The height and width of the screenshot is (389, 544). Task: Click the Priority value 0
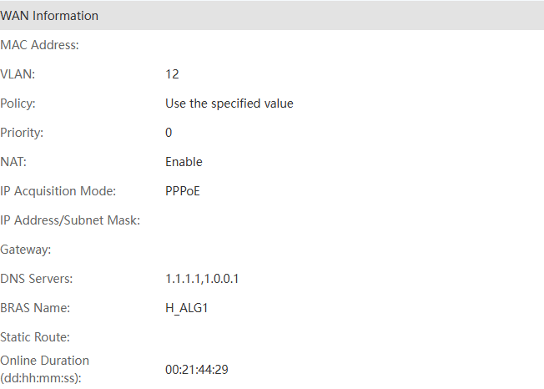coord(169,133)
